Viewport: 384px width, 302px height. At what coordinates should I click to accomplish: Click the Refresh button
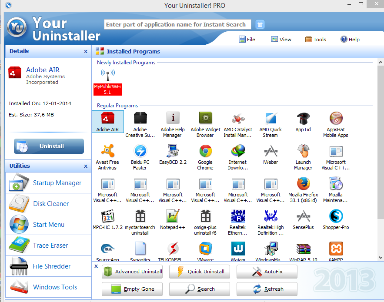[267, 289]
